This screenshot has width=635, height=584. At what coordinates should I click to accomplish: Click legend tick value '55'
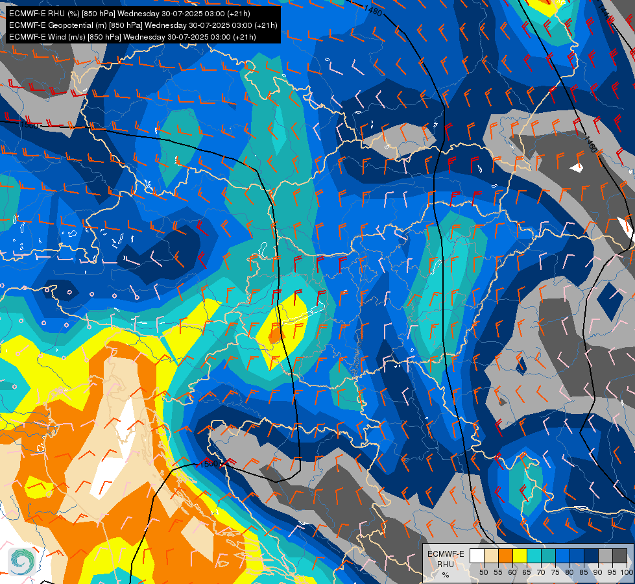point(498,572)
